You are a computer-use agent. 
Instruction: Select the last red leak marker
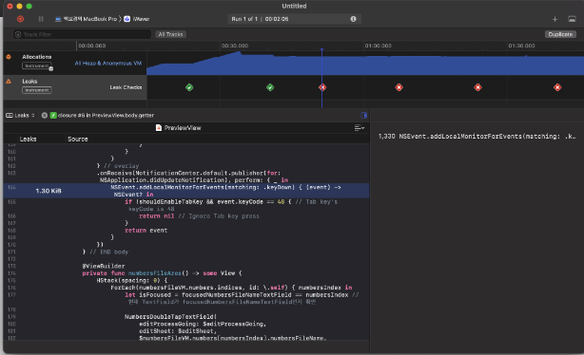(x=557, y=87)
